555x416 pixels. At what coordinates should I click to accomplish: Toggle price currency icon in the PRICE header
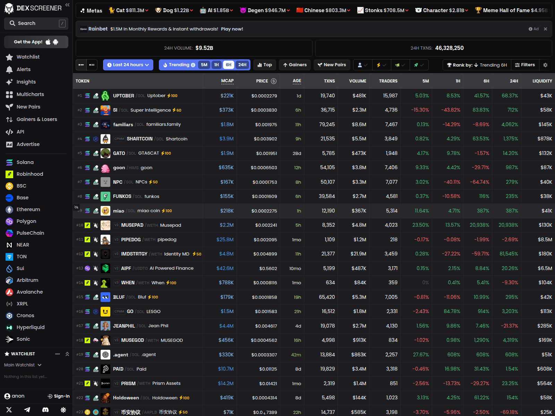[274, 81]
